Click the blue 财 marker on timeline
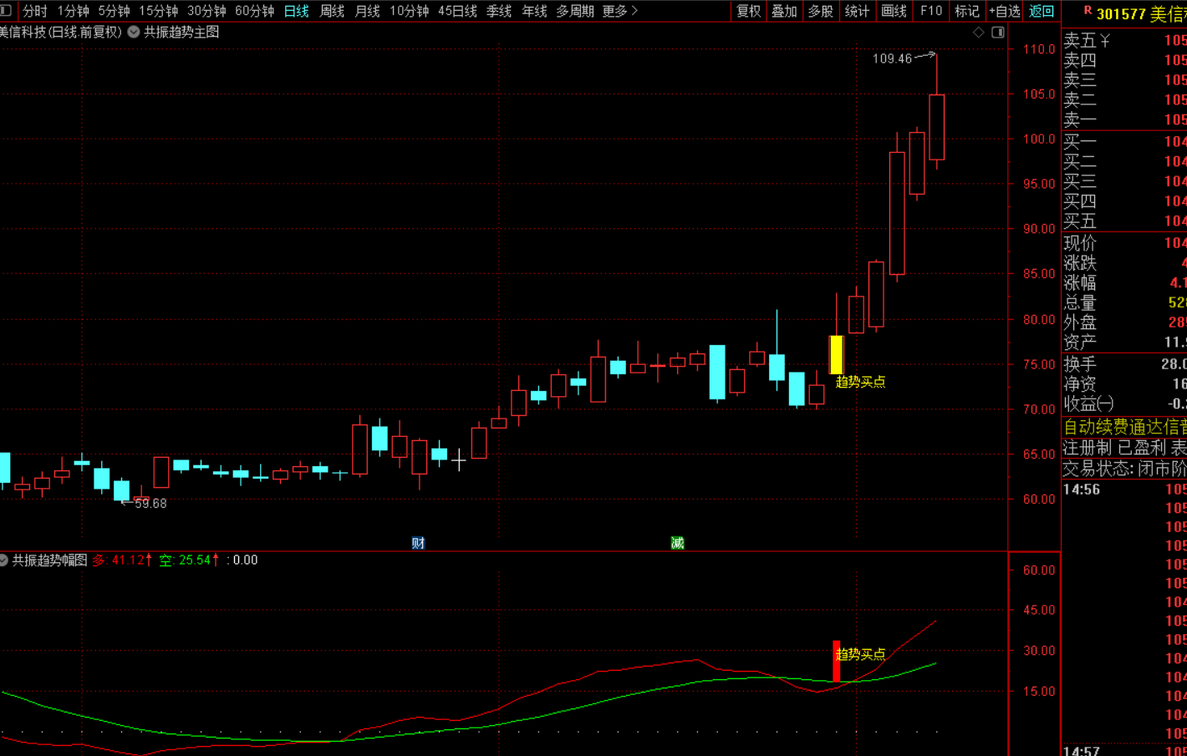Screen dimensions: 1187x756 click(x=418, y=543)
